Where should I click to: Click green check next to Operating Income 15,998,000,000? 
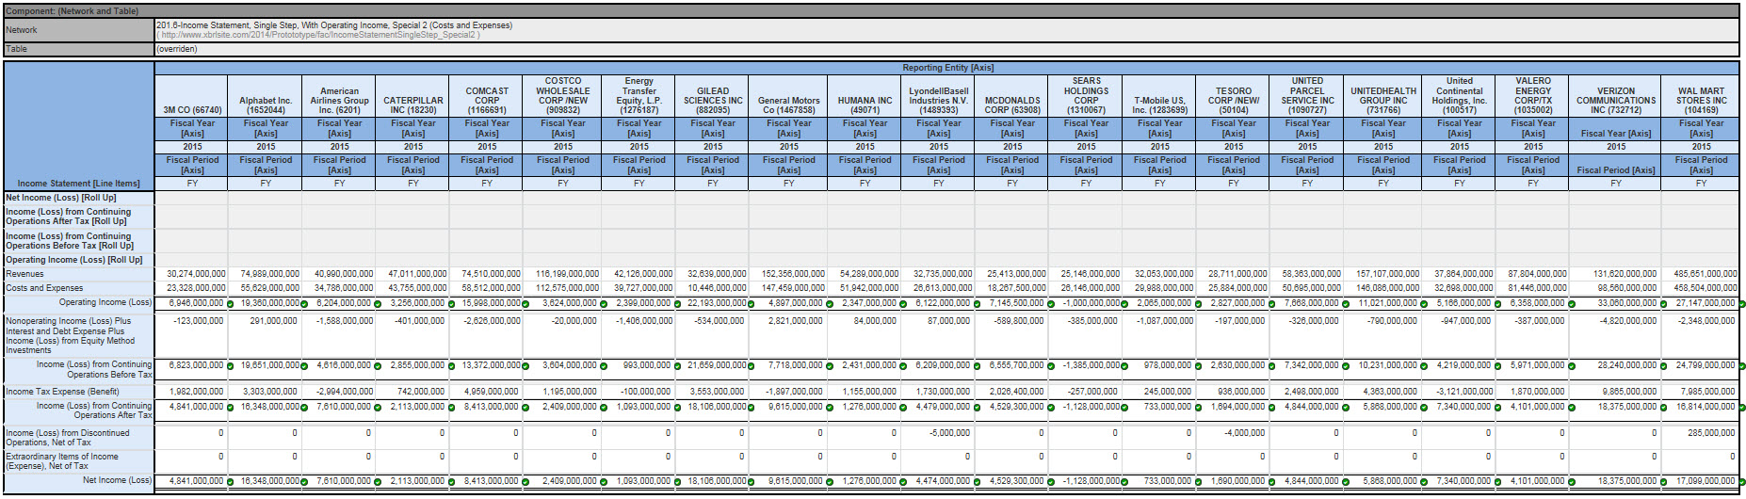click(x=525, y=304)
